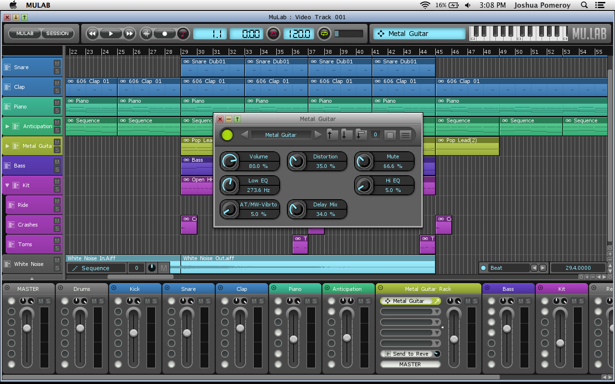615x384 pixels.
Task: Click the Distortion knob
Action: (x=297, y=161)
